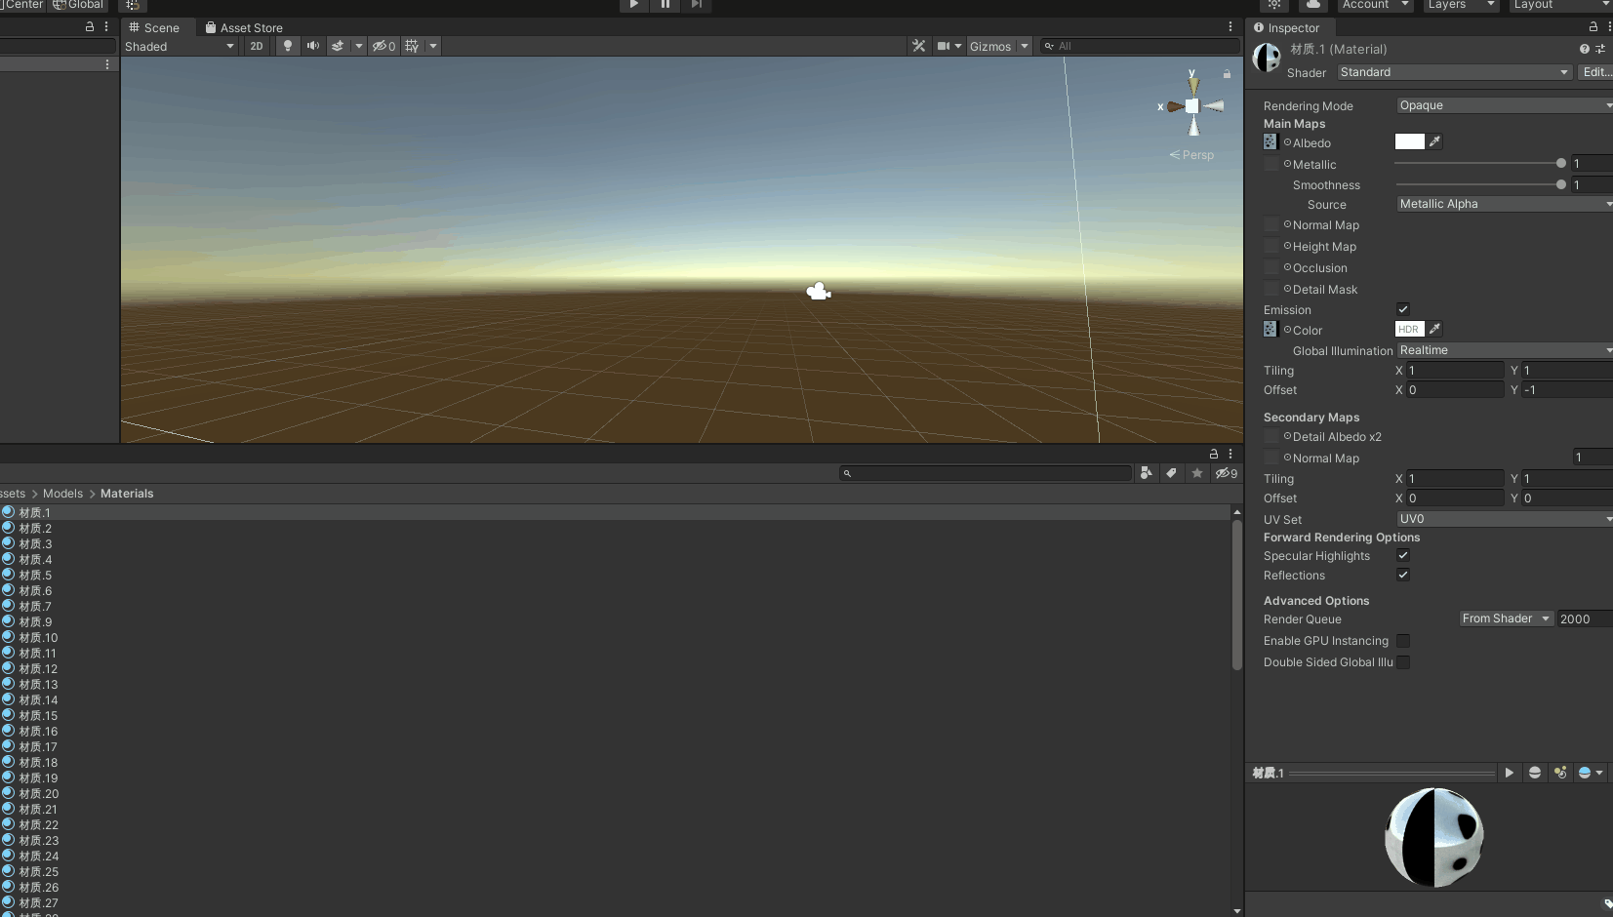Switch to the Scene tab
Screen dimensions: 1613x917
coord(155,27)
